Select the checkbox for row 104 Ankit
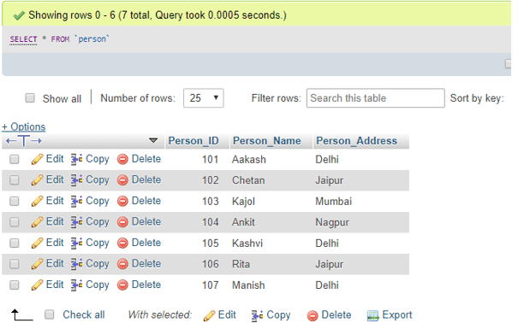The height and width of the screenshot is (323, 518). click(15, 222)
